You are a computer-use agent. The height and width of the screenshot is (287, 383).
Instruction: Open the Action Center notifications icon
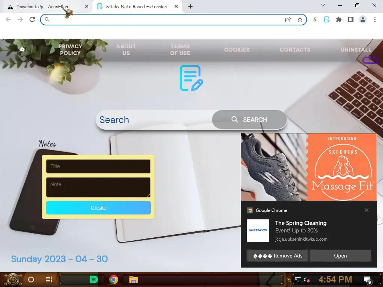tap(368, 280)
